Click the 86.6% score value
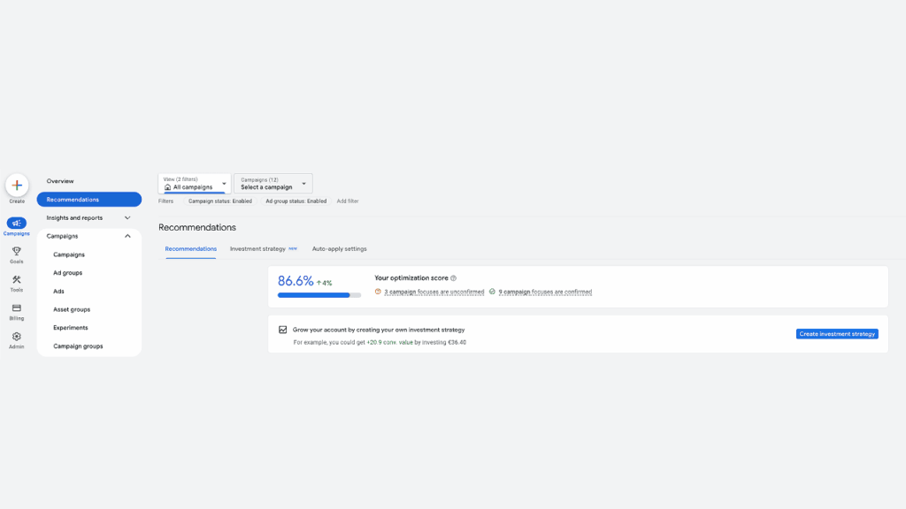The image size is (906, 509). 296,281
